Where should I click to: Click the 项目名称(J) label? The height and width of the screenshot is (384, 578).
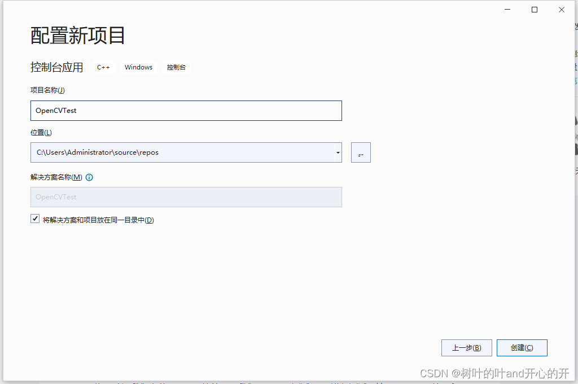tap(47, 90)
